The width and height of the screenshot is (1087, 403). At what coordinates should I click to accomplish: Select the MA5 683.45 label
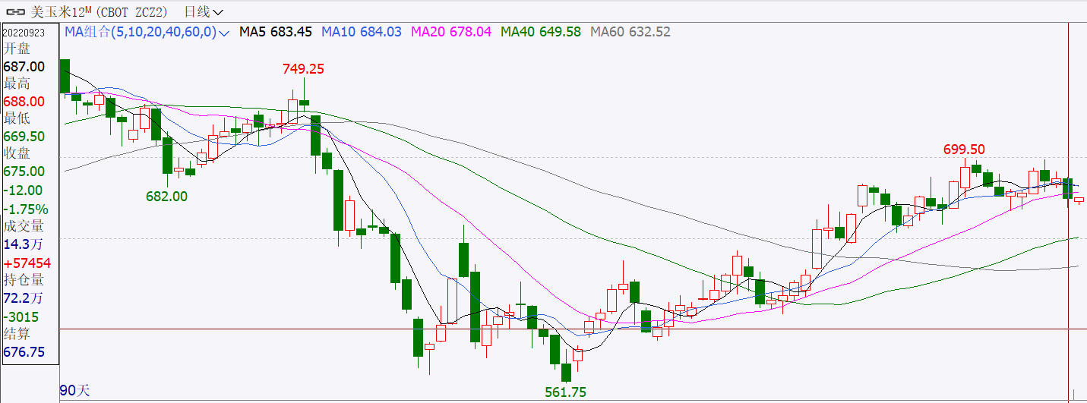pyautogui.click(x=276, y=32)
